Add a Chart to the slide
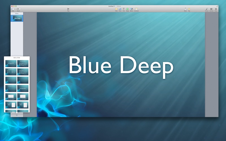Screen dimensions: 226x141 pos(120,9)
